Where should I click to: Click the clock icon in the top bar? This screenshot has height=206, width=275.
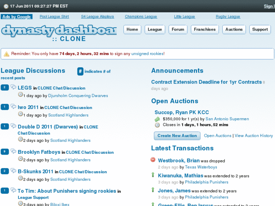[x=6, y=6]
